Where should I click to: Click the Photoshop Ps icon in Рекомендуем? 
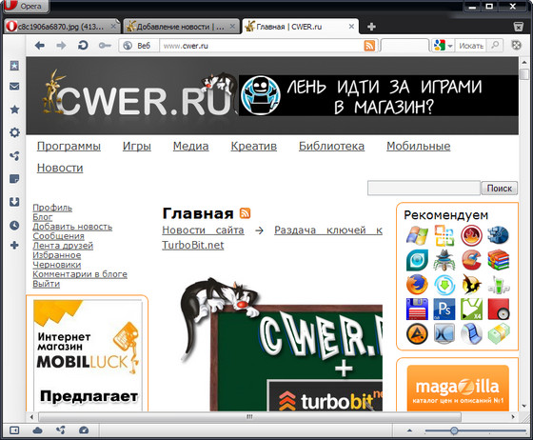tap(444, 309)
